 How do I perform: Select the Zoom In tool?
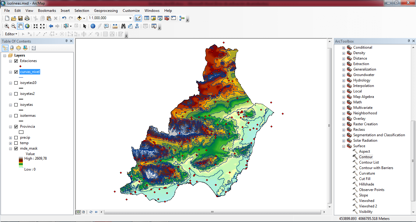point(7,26)
